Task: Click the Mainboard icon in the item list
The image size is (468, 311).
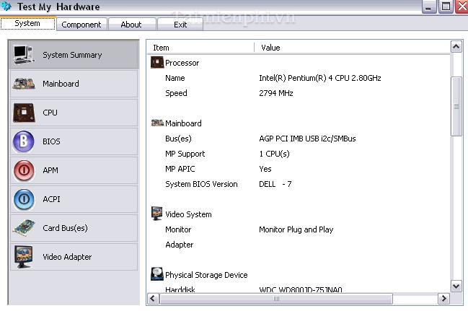Action: coord(157,123)
